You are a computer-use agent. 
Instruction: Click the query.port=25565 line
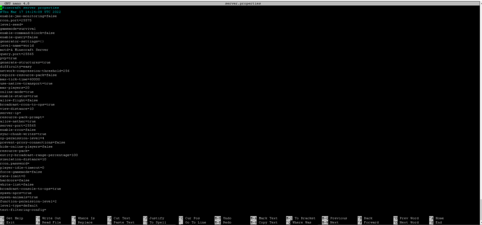pyautogui.click(x=17, y=54)
